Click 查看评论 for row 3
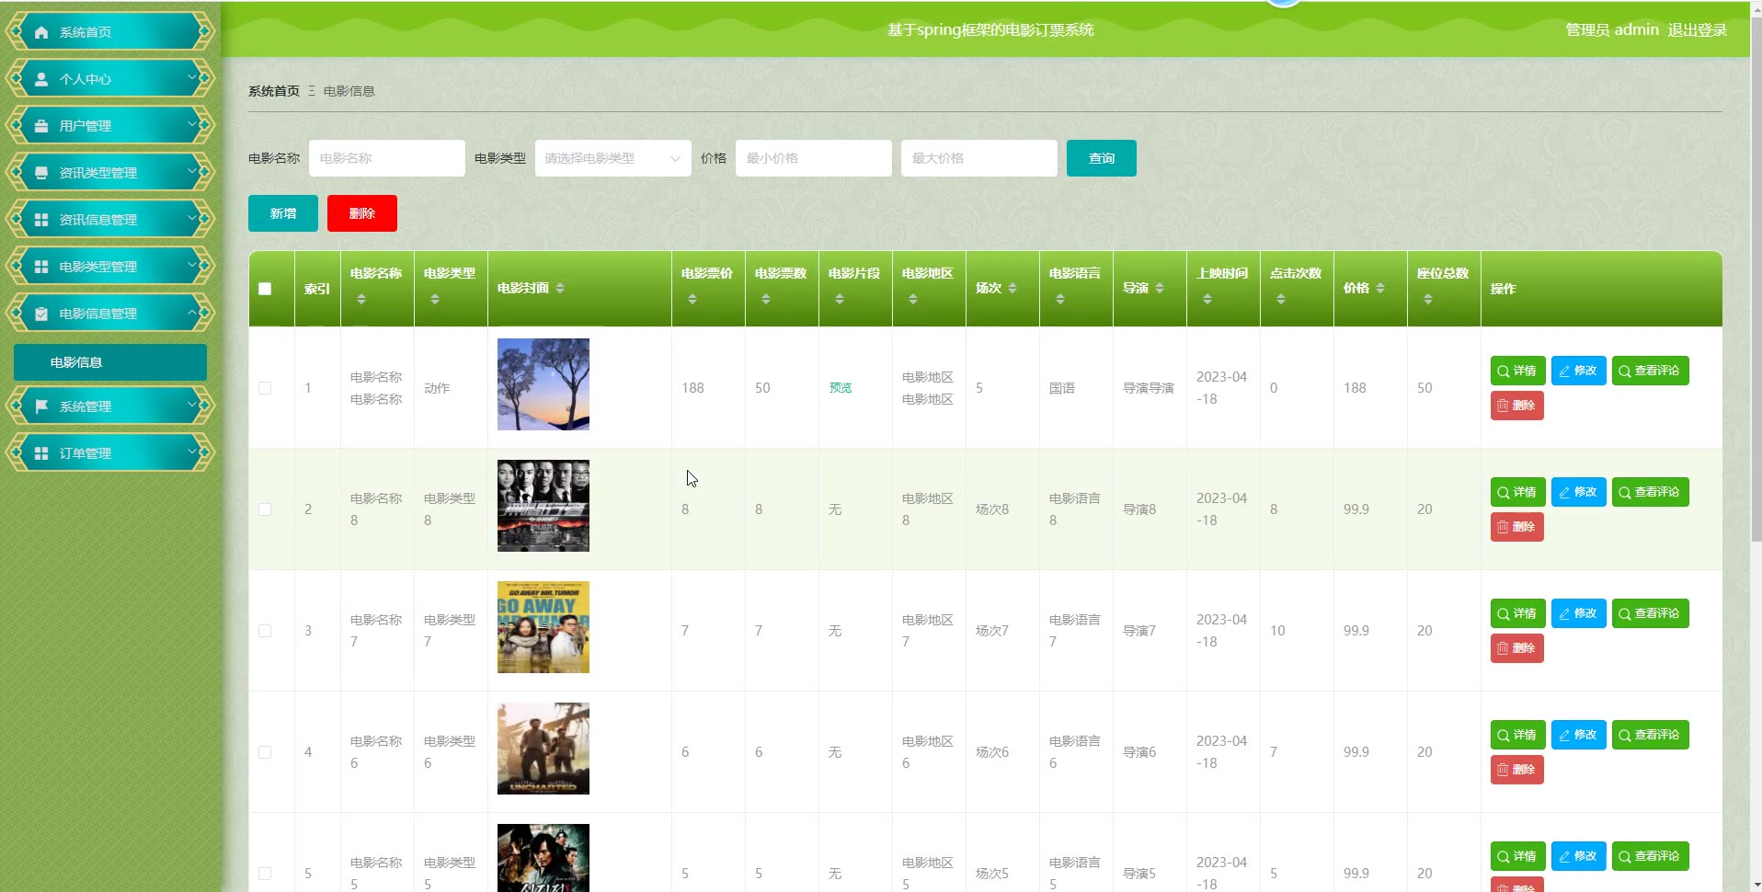This screenshot has width=1762, height=892. 1650,613
